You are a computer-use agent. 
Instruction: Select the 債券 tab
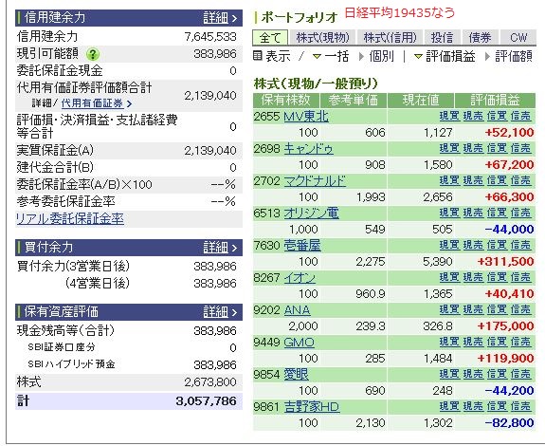[480, 38]
